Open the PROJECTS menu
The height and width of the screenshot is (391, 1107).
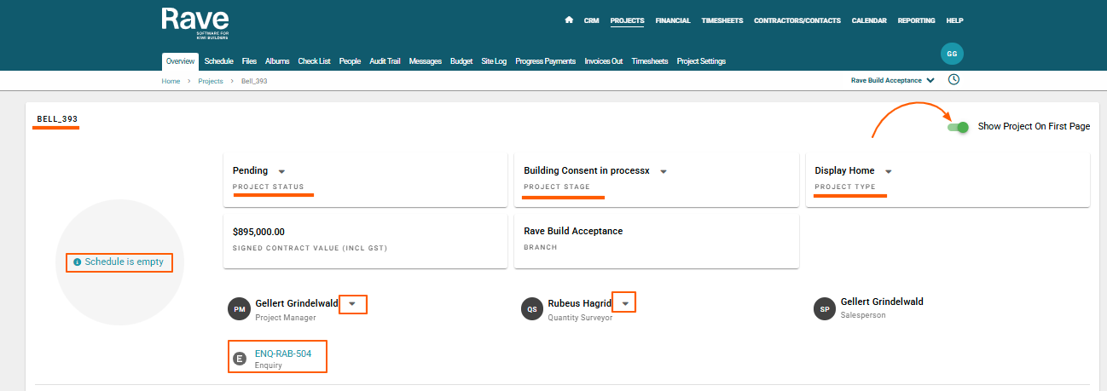tap(627, 20)
